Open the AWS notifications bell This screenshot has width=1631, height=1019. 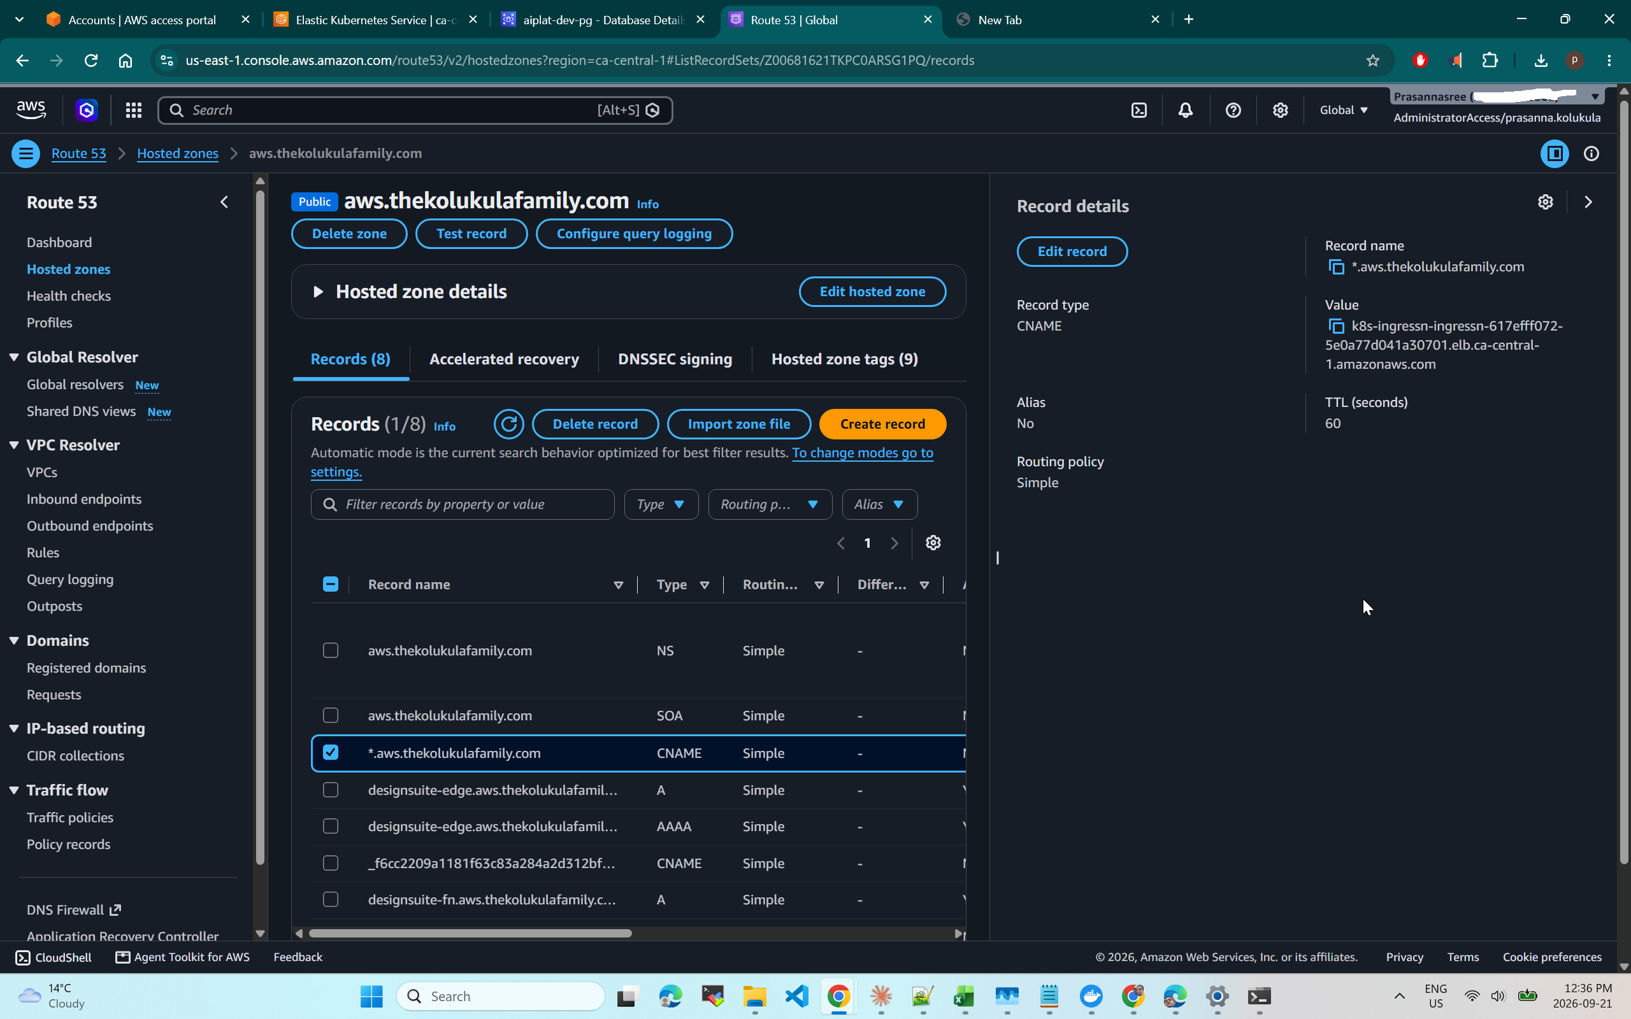click(x=1186, y=110)
